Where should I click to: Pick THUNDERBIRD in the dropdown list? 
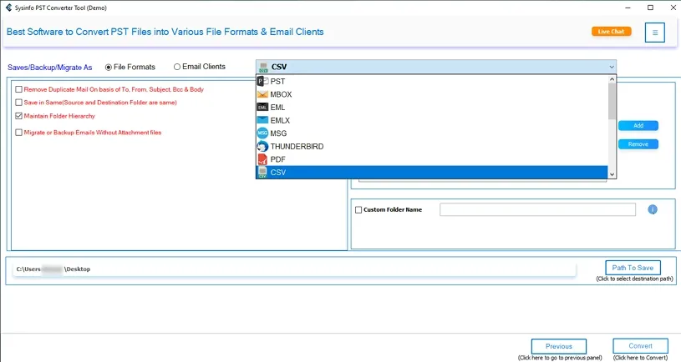[x=297, y=147]
